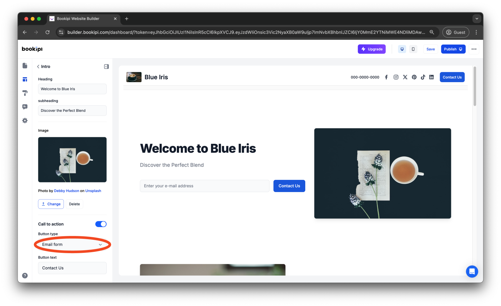The image size is (501, 306).
Task: Expand the browser tab search dropdown
Action: click(x=477, y=19)
